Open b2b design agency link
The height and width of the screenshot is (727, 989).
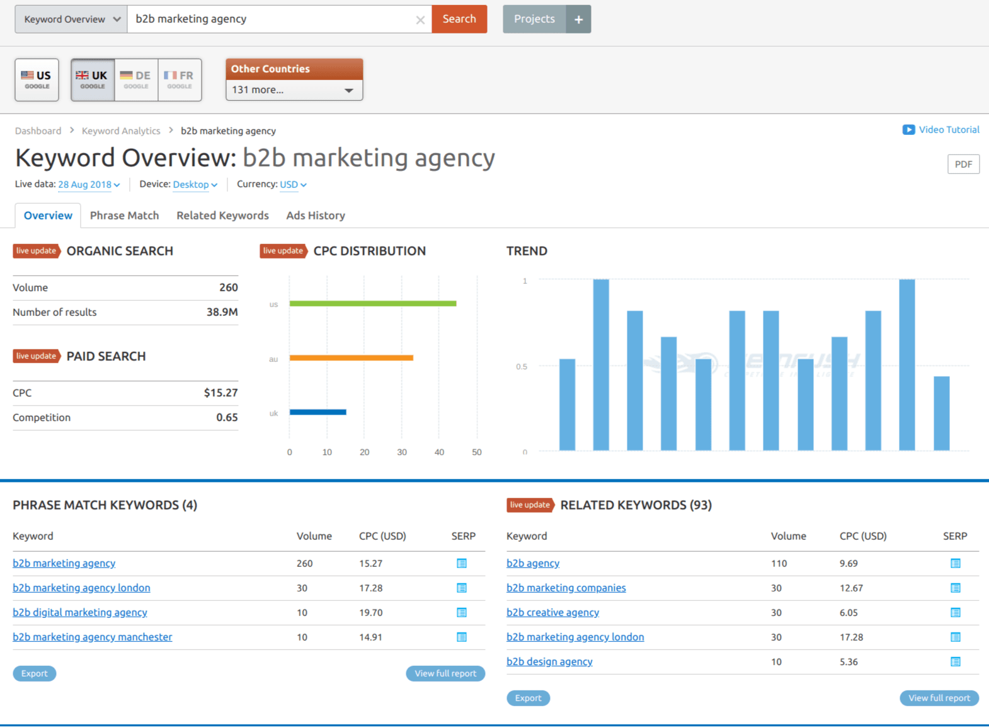tap(549, 661)
